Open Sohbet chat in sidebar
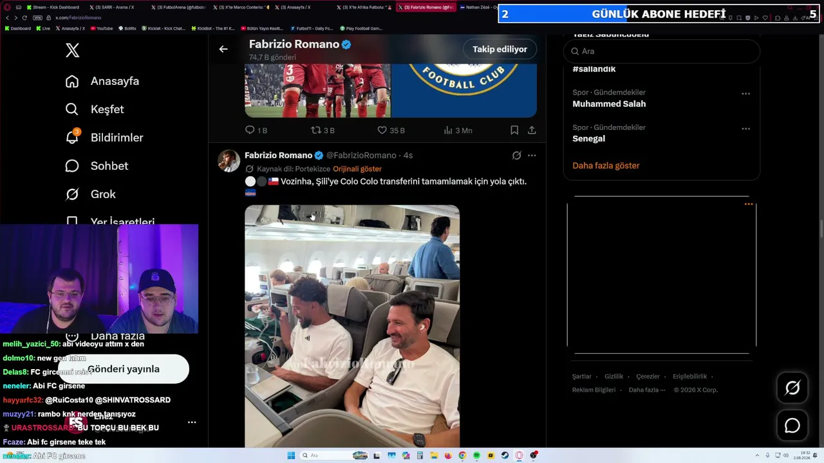The width and height of the screenshot is (824, 463). 97,166
